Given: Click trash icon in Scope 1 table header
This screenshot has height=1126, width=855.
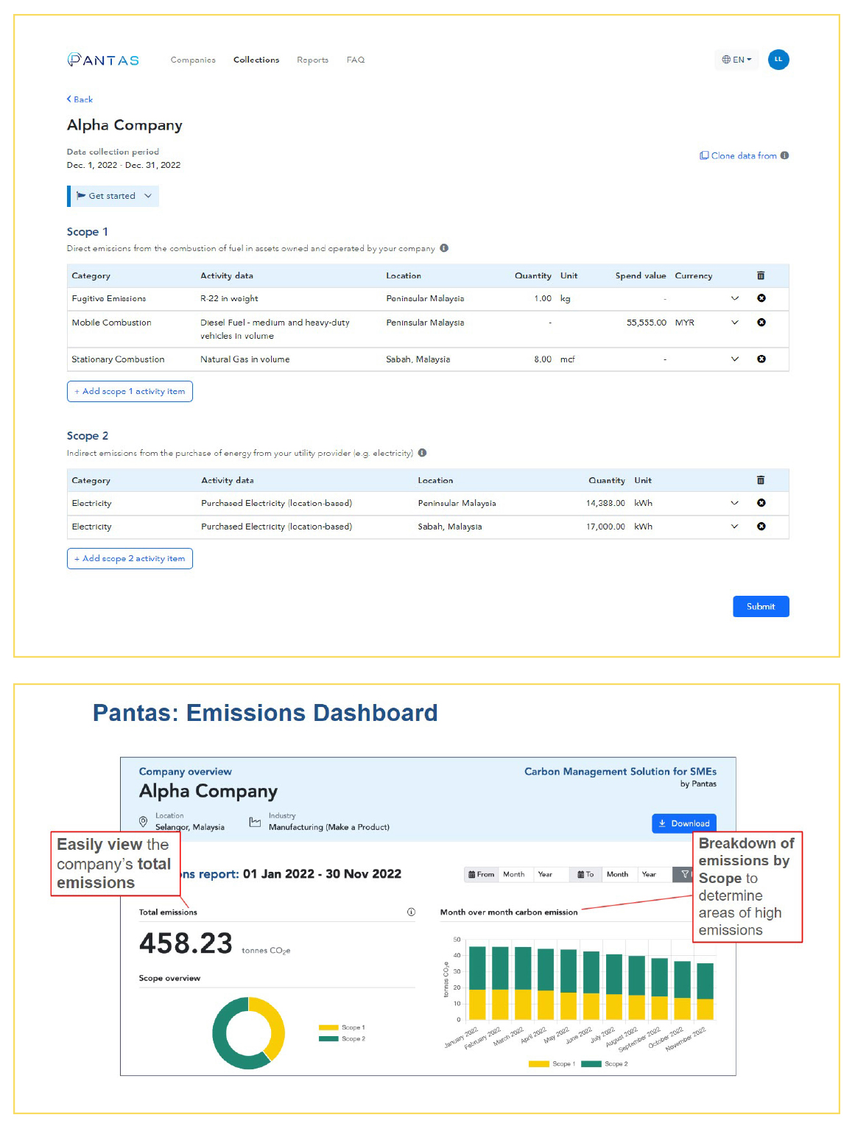Looking at the screenshot, I should coord(761,275).
